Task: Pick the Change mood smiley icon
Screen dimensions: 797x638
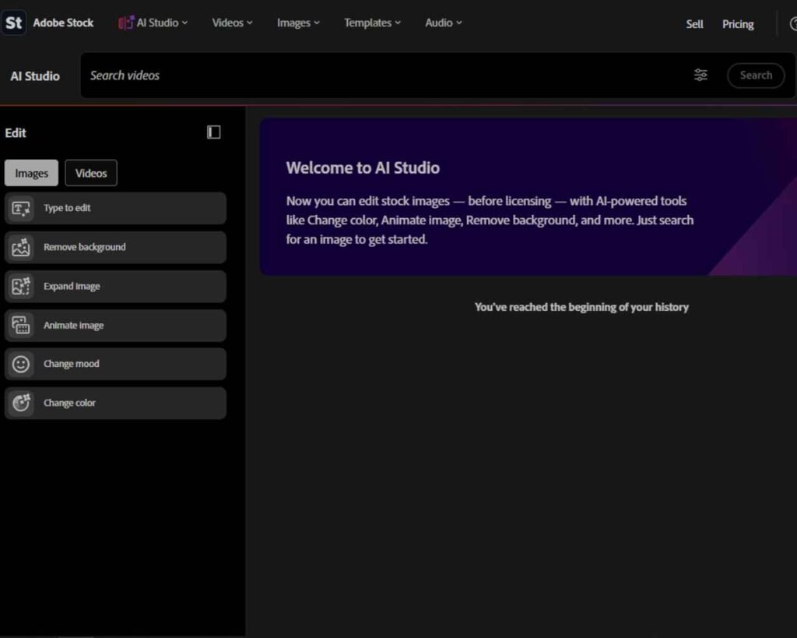Action: click(21, 364)
